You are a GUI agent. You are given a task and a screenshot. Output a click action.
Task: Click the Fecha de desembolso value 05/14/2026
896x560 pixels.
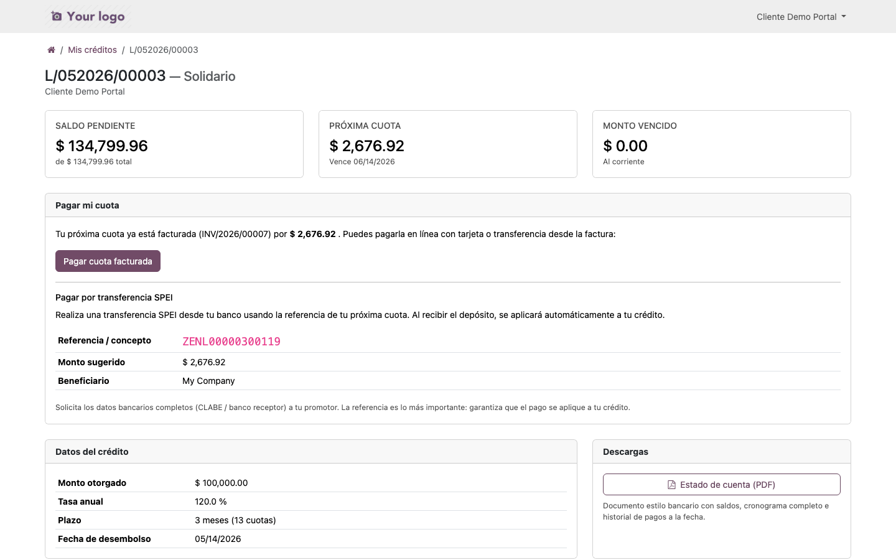[x=218, y=539]
